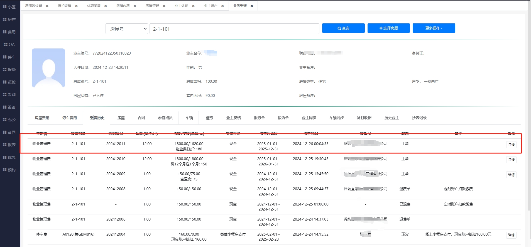The width and height of the screenshot is (531, 247).
Task: Open 报表 in the sidebar
Action: 9,145
